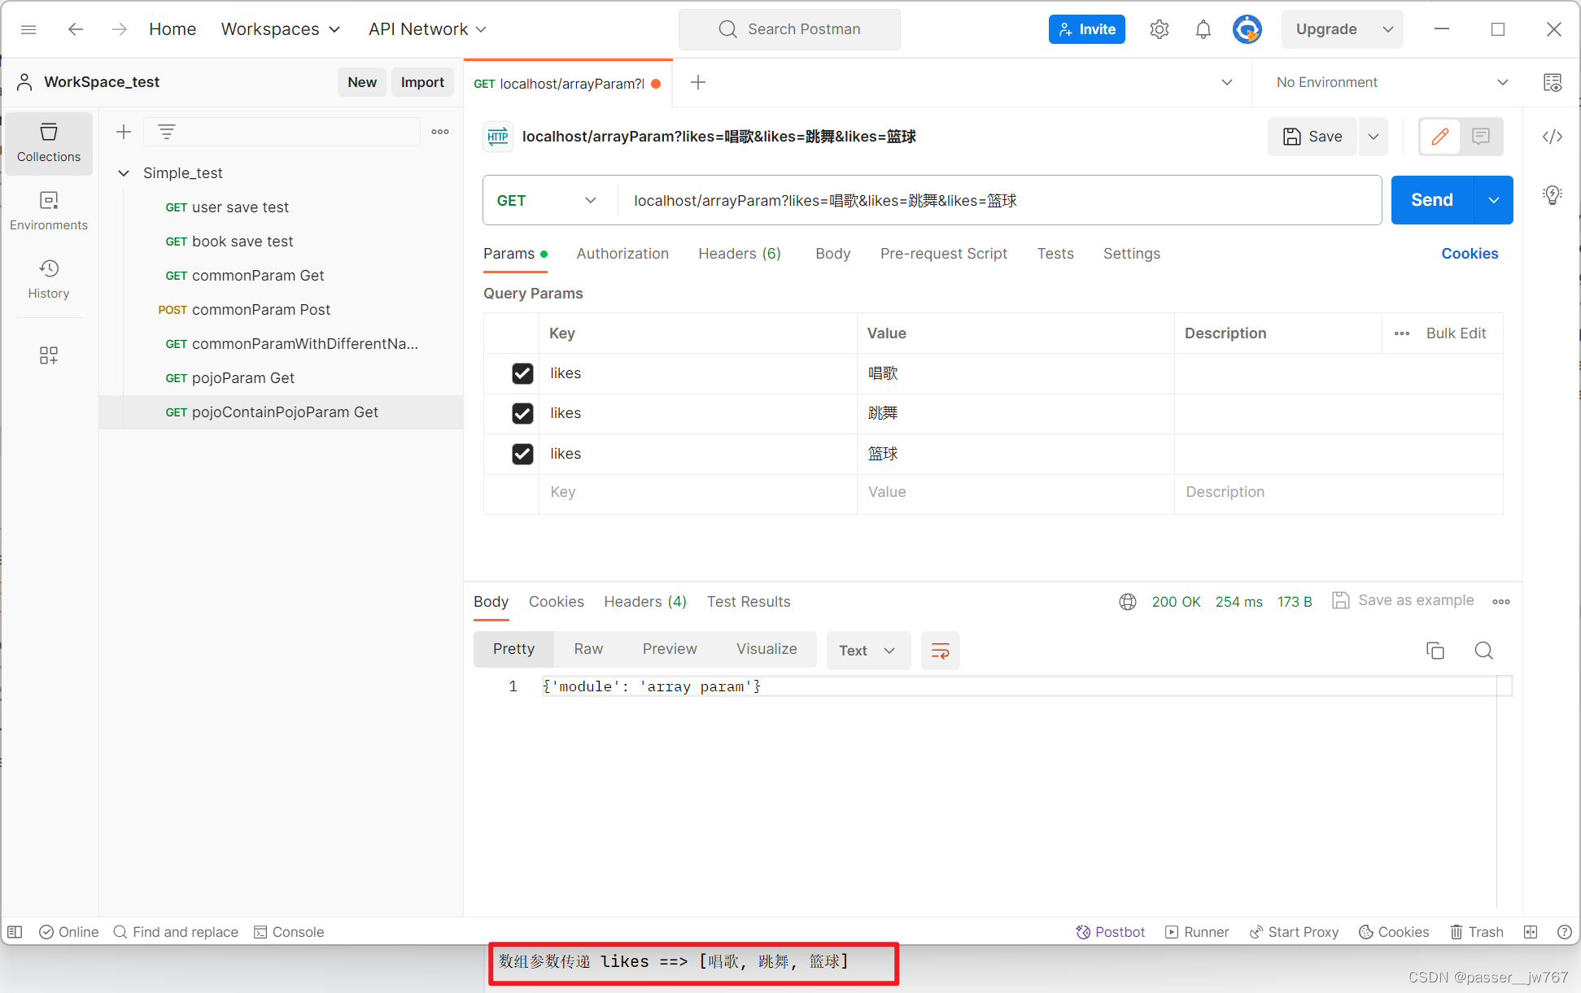The image size is (1581, 993).
Task: Open the lightbulb info panel
Action: coord(1553,195)
